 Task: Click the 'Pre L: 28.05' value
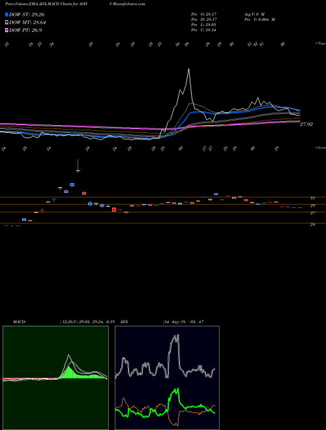point(204,25)
